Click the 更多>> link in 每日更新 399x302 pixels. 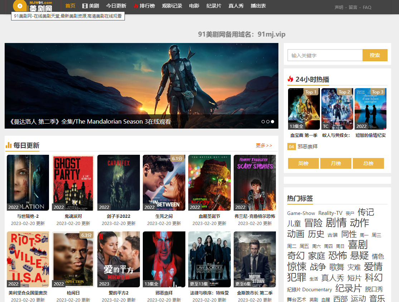[x=264, y=145]
